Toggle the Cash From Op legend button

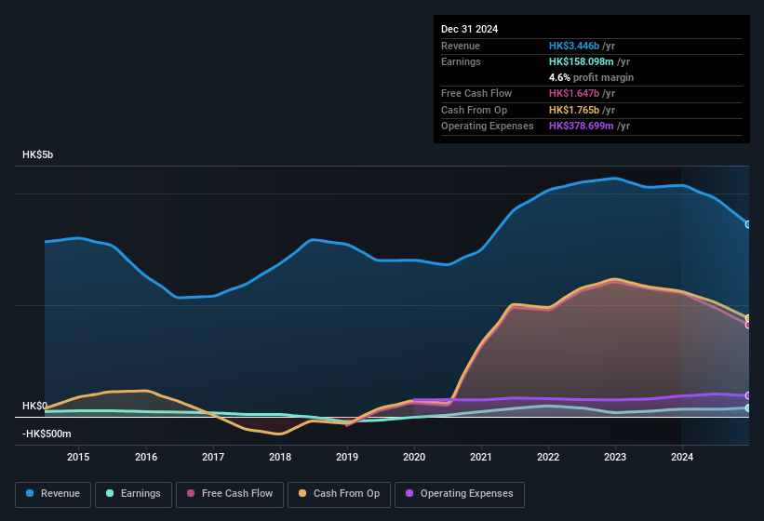click(339, 495)
